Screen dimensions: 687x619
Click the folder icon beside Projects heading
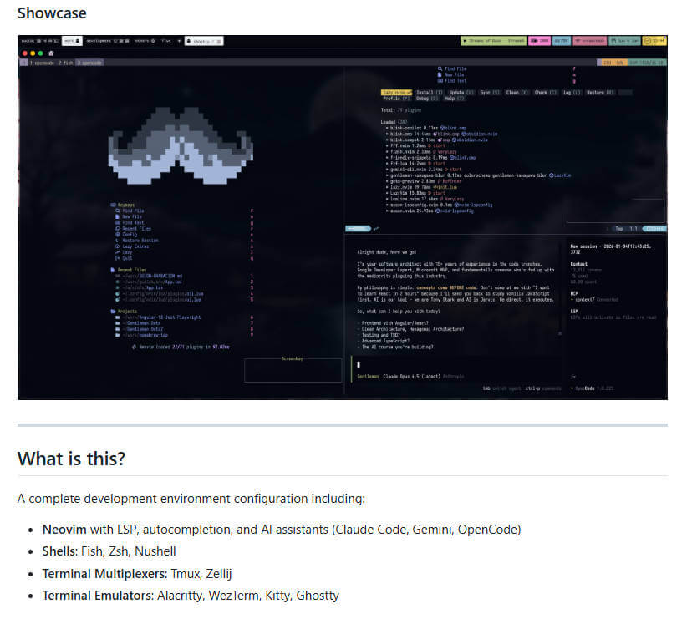tap(113, 312)
